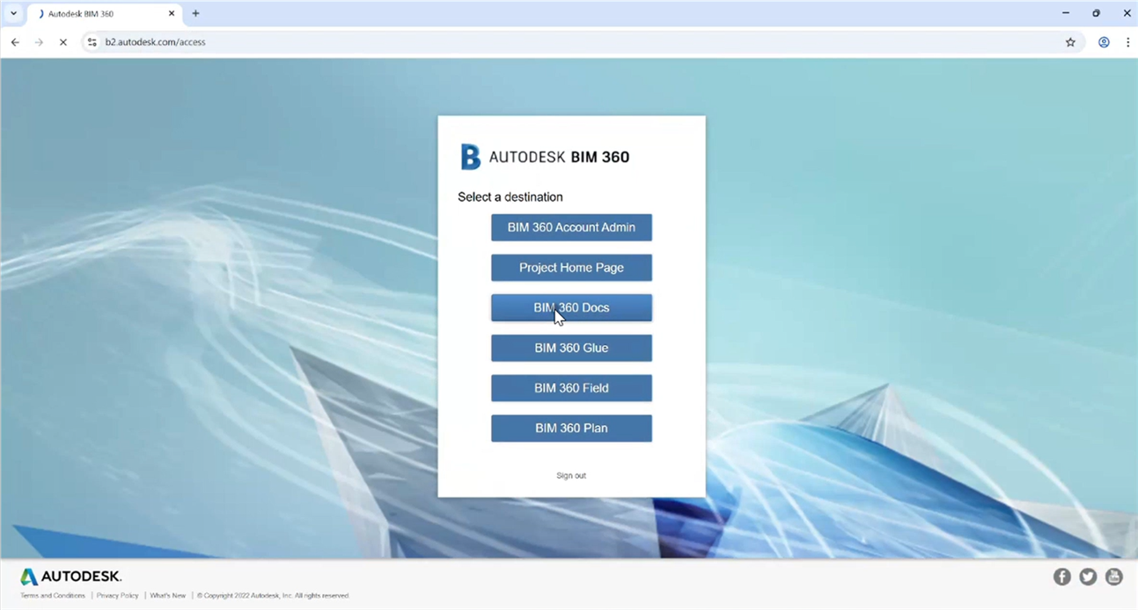The width and height of the screenshot is (1138, 610).
Task: Open Privacy Policy link
Action: click(118, 596)
